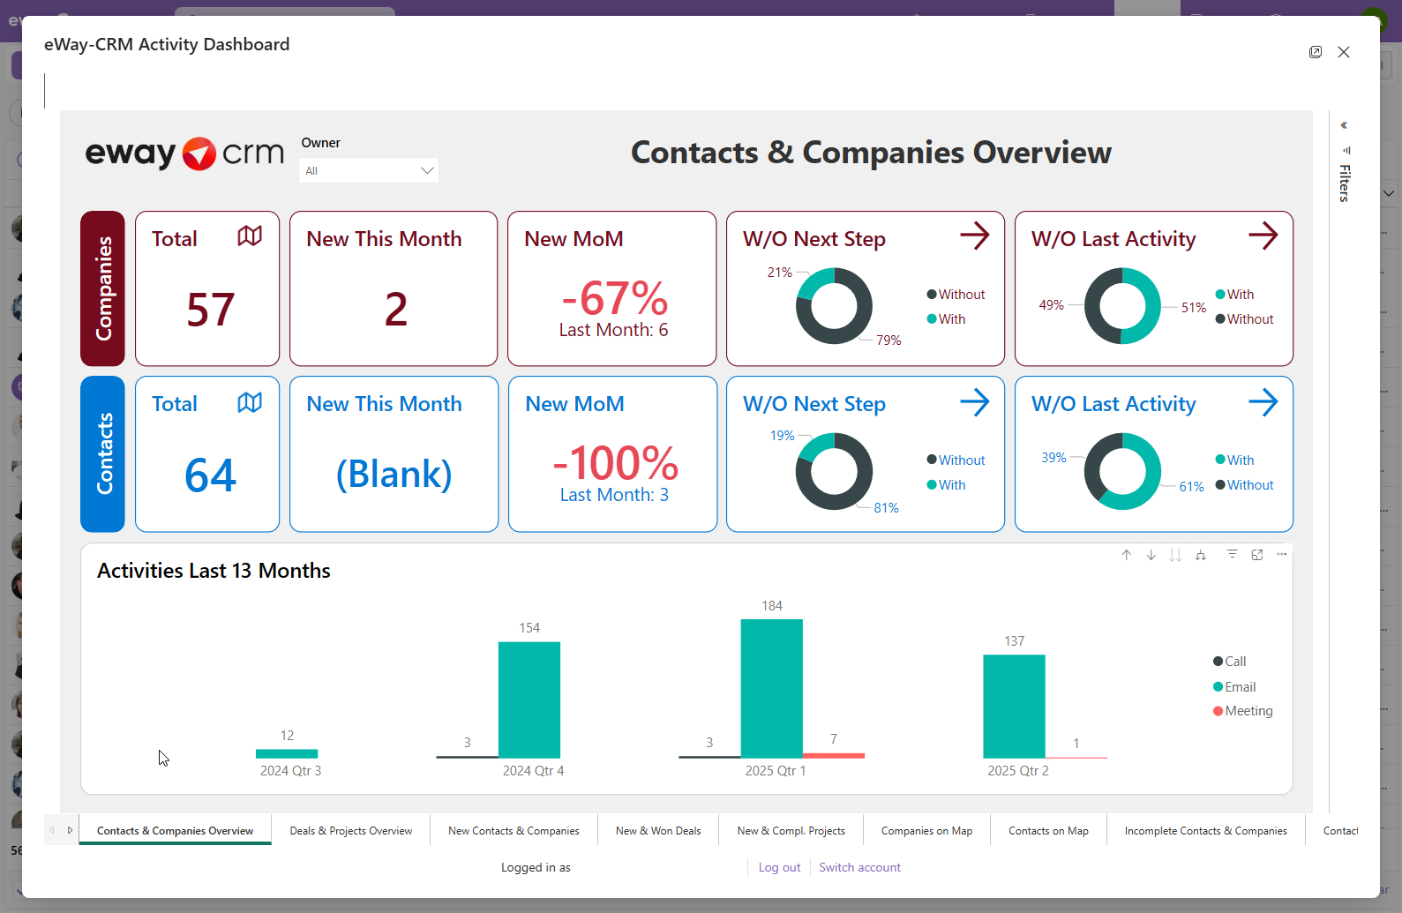Select Contacts & Companies Overview tab
Viewport: 1402px width, 913px height.
coord(175,831)
